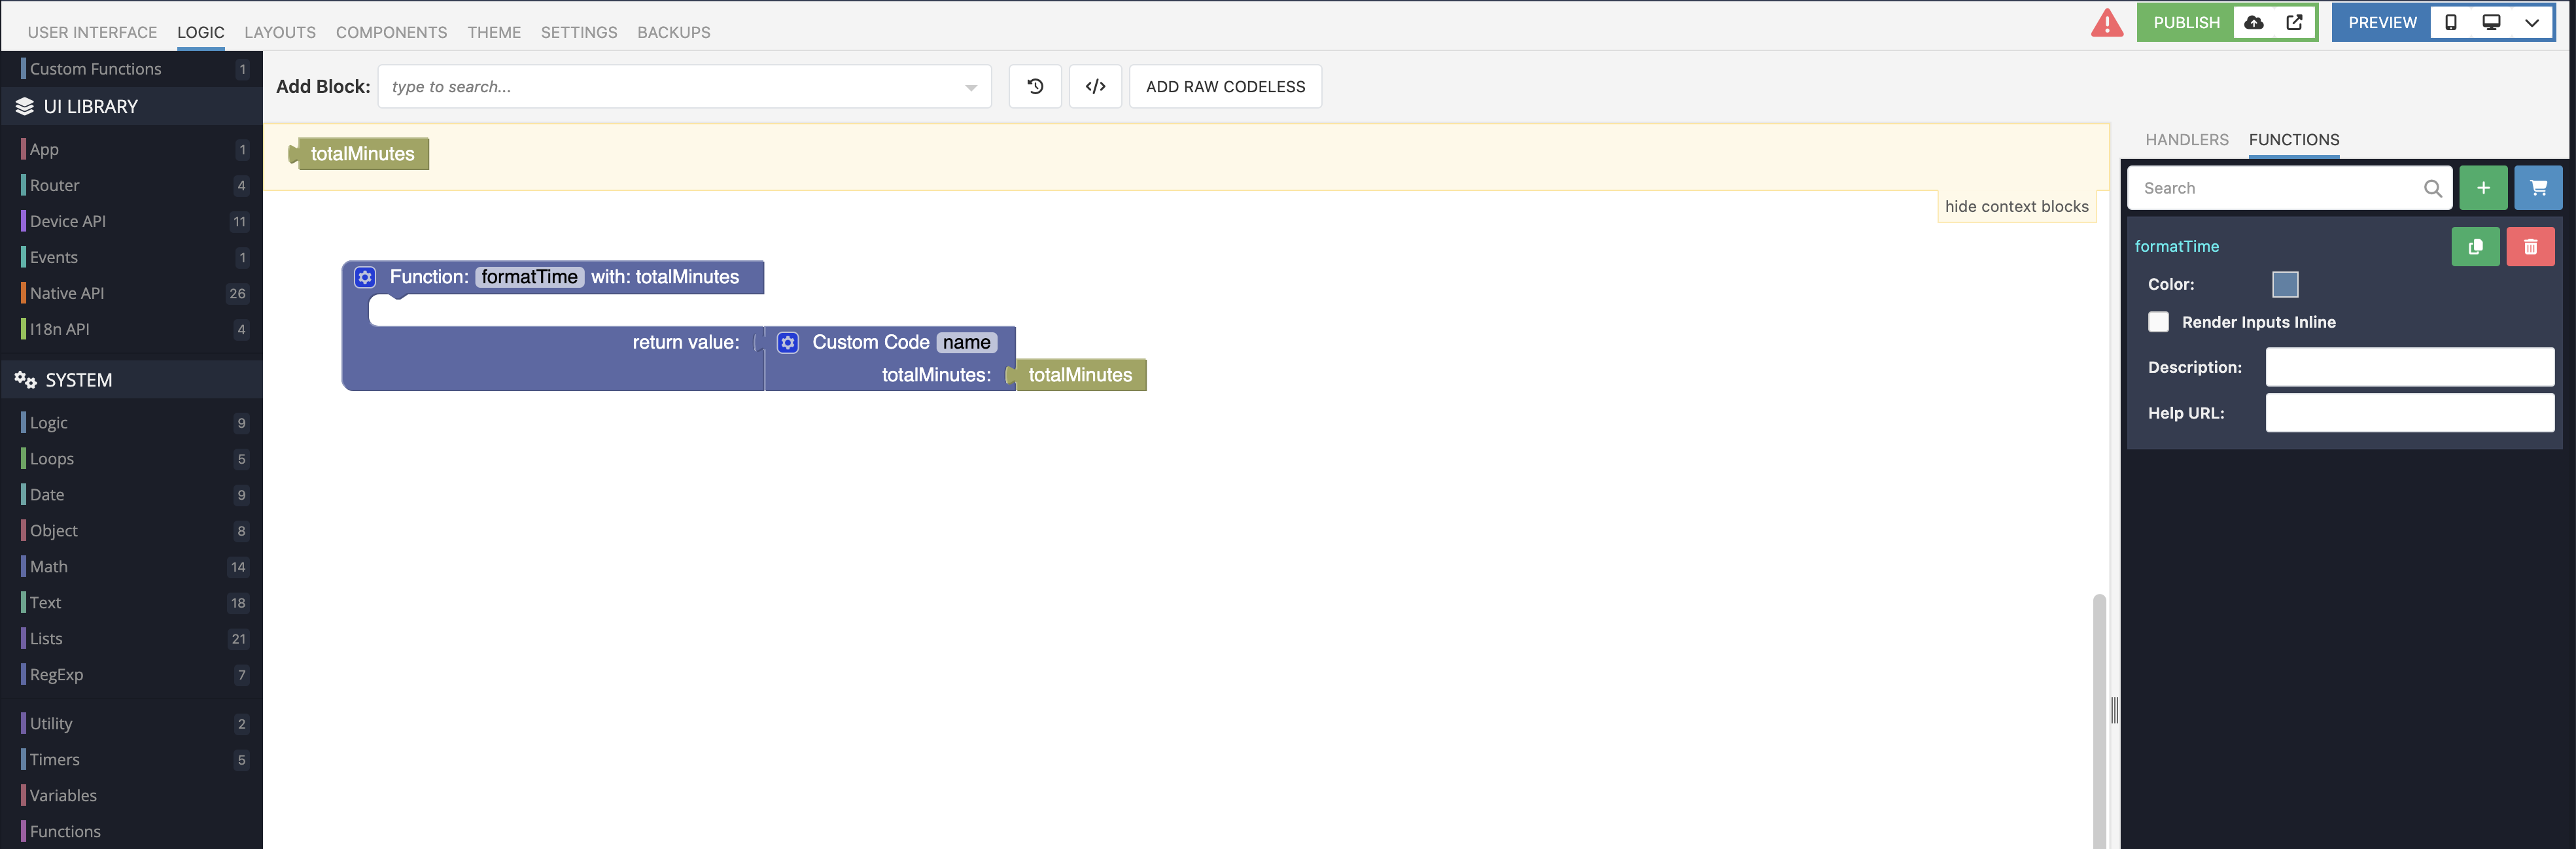Open the Router block category

click(132, 186)
